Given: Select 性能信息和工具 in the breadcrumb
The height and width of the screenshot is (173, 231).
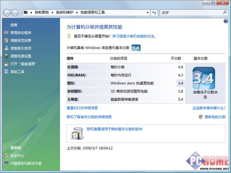Looking at the screenshot, I should [92, 12].
